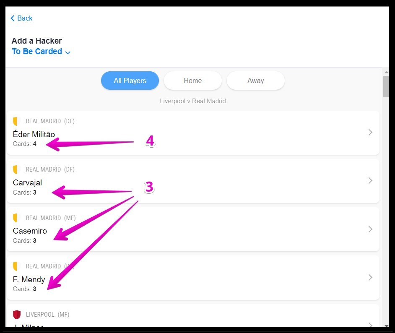This screenshot has width=395, height=333.
Task: Open Casemiro row right chevron
Action: coord(370,229)
